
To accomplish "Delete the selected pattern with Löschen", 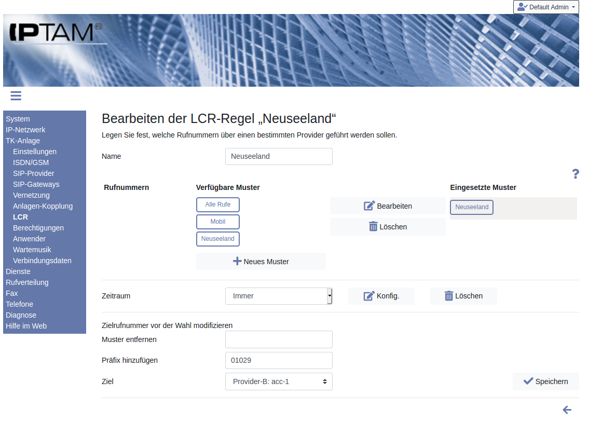I will coord(388,227).
